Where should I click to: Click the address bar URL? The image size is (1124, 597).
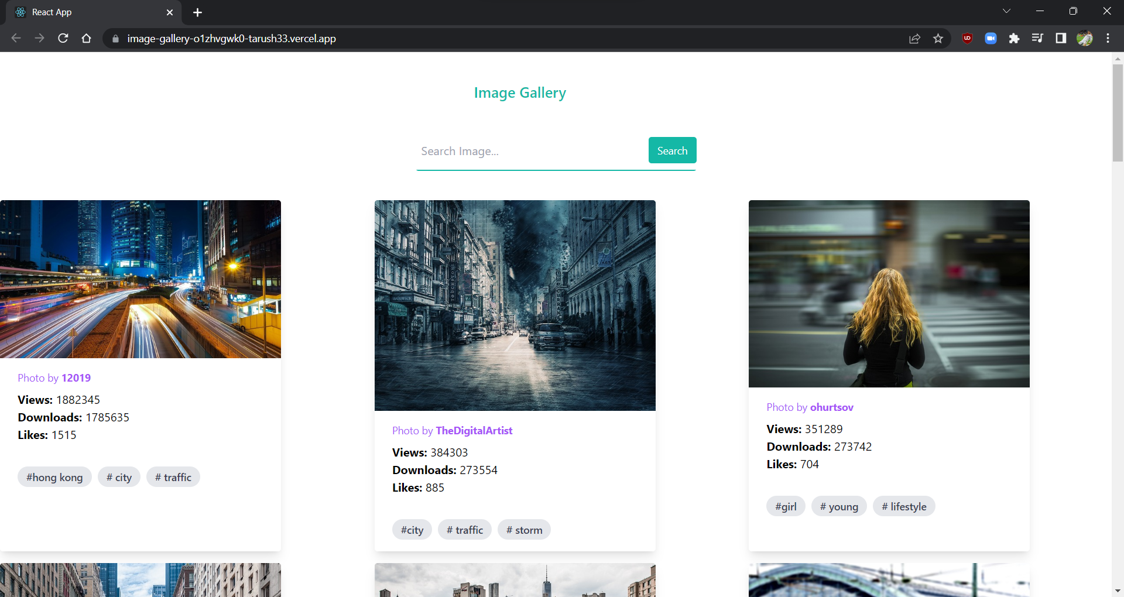pos(232,39)
